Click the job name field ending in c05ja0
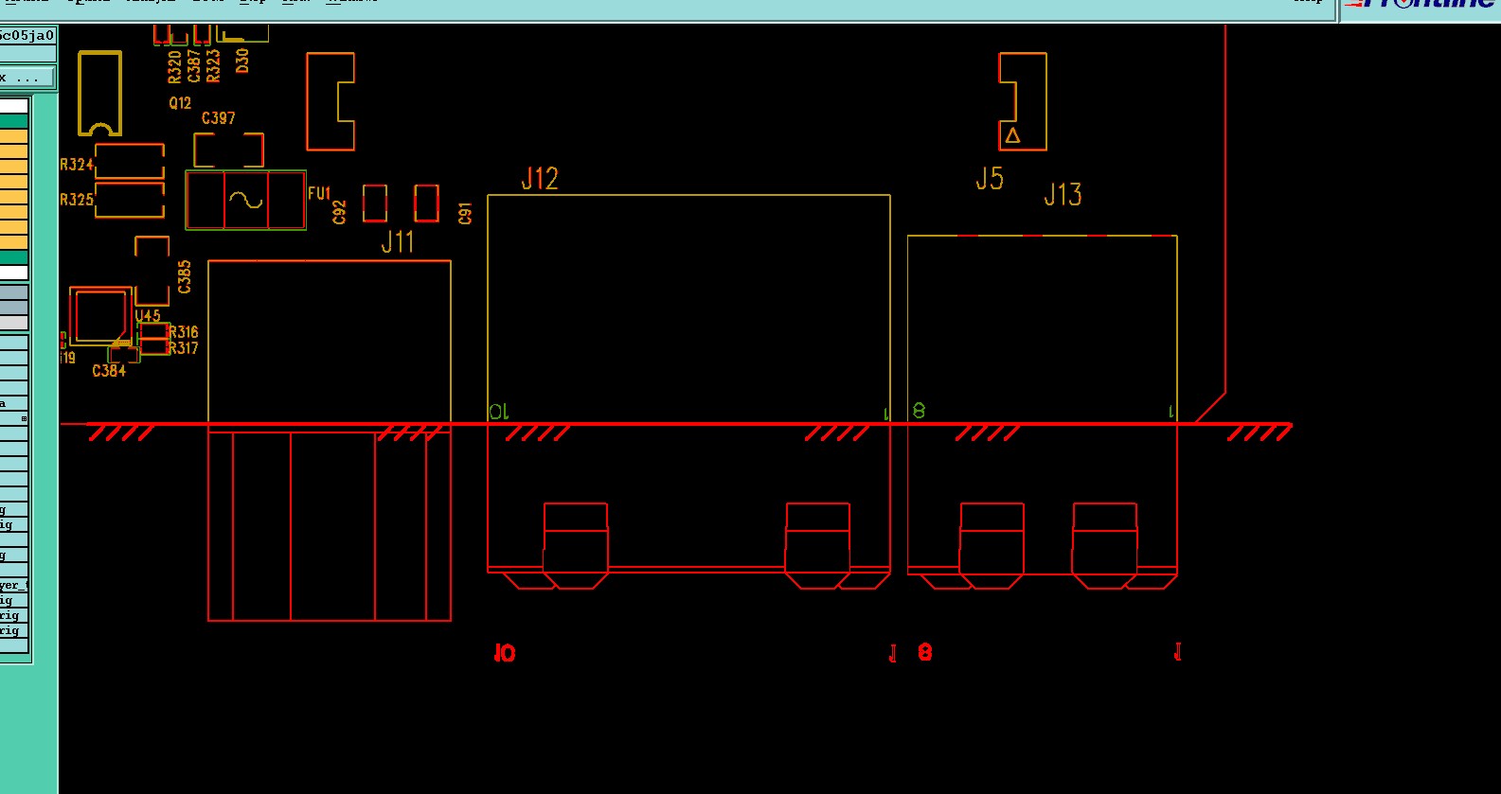 27,36
